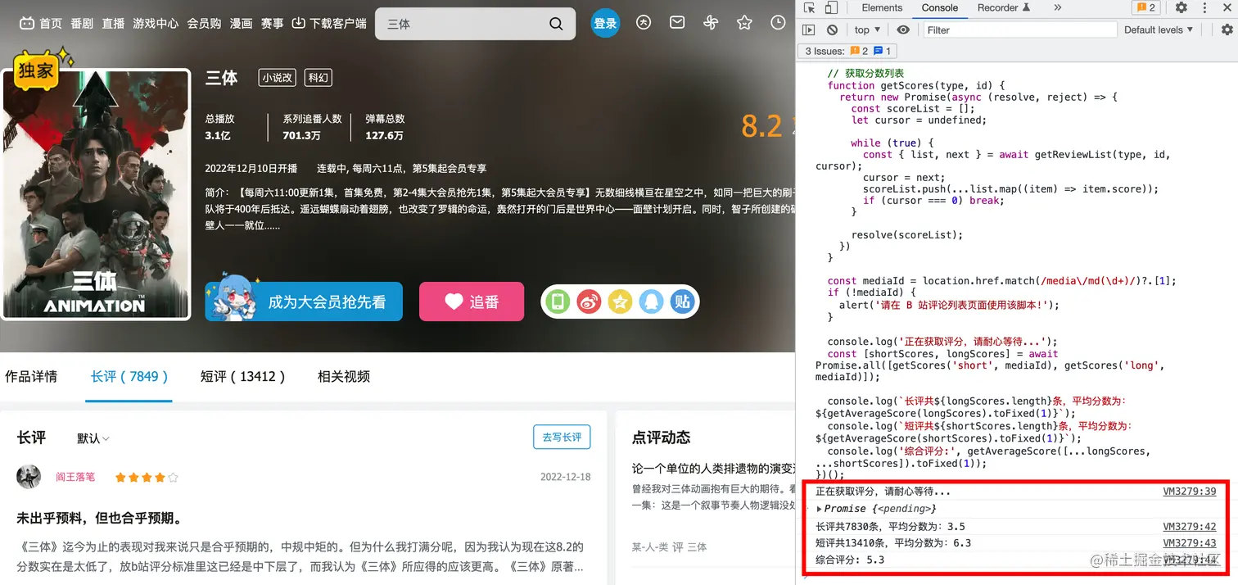Switch to the Recorder tab
The width and height of the screenshot is (1238, 585).
[1003, 7]
